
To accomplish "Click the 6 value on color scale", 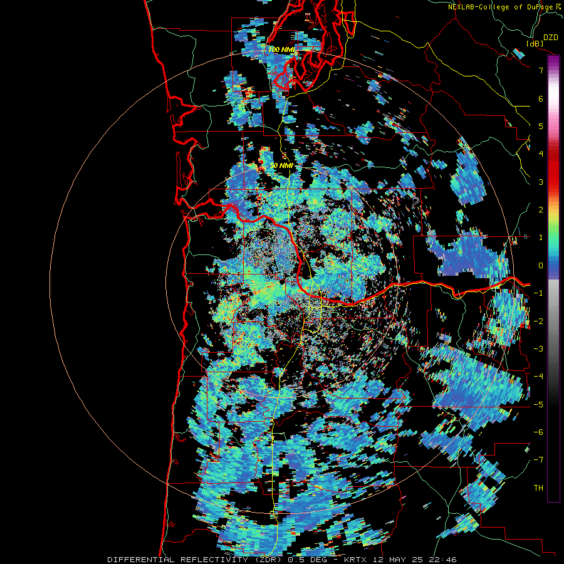I will coord(541,98).
